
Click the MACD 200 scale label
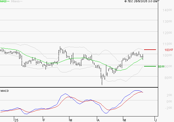[x=169, y=95]
